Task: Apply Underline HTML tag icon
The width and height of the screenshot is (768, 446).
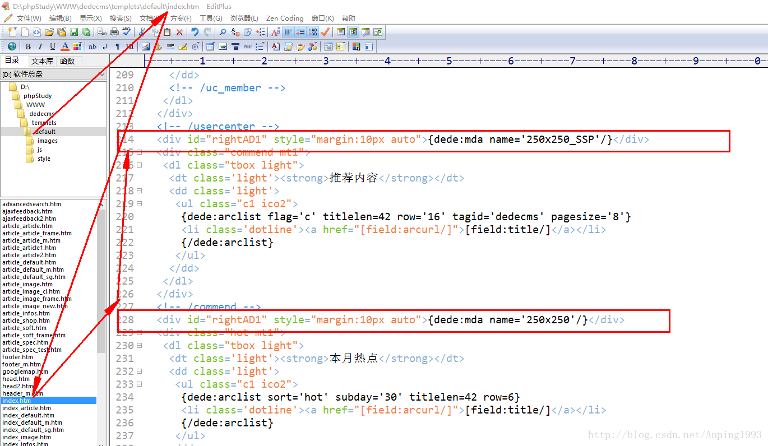Action: [53, 47]
